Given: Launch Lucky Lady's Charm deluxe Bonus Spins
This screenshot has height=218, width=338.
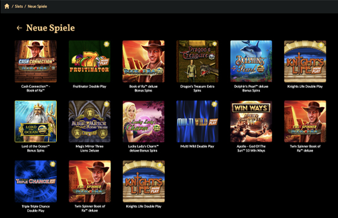Looking at the screenshot, I should pos(143,122).
